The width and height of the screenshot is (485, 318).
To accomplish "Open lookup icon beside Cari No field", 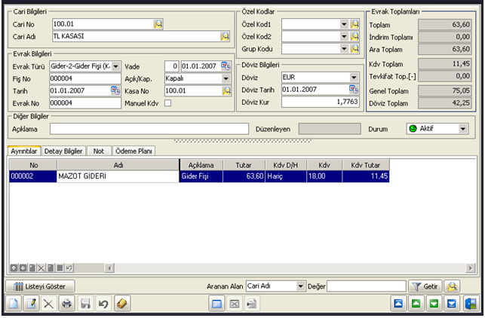I will point(158,24).
